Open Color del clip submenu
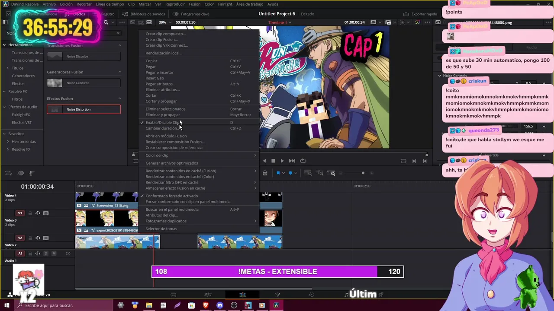The height and width of the screenshot is (311, 554). point(199,155)
